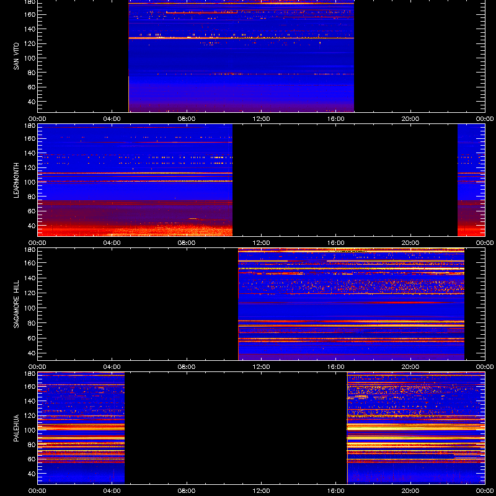
Task: Click 08:00 time label under San Vito panel
Action: pyautogui.click(x=187, y=119)
